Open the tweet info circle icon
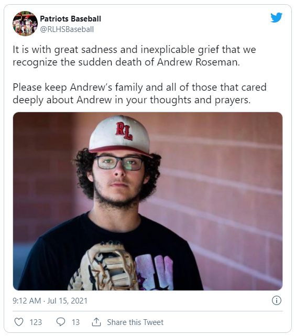 (276, 300)
